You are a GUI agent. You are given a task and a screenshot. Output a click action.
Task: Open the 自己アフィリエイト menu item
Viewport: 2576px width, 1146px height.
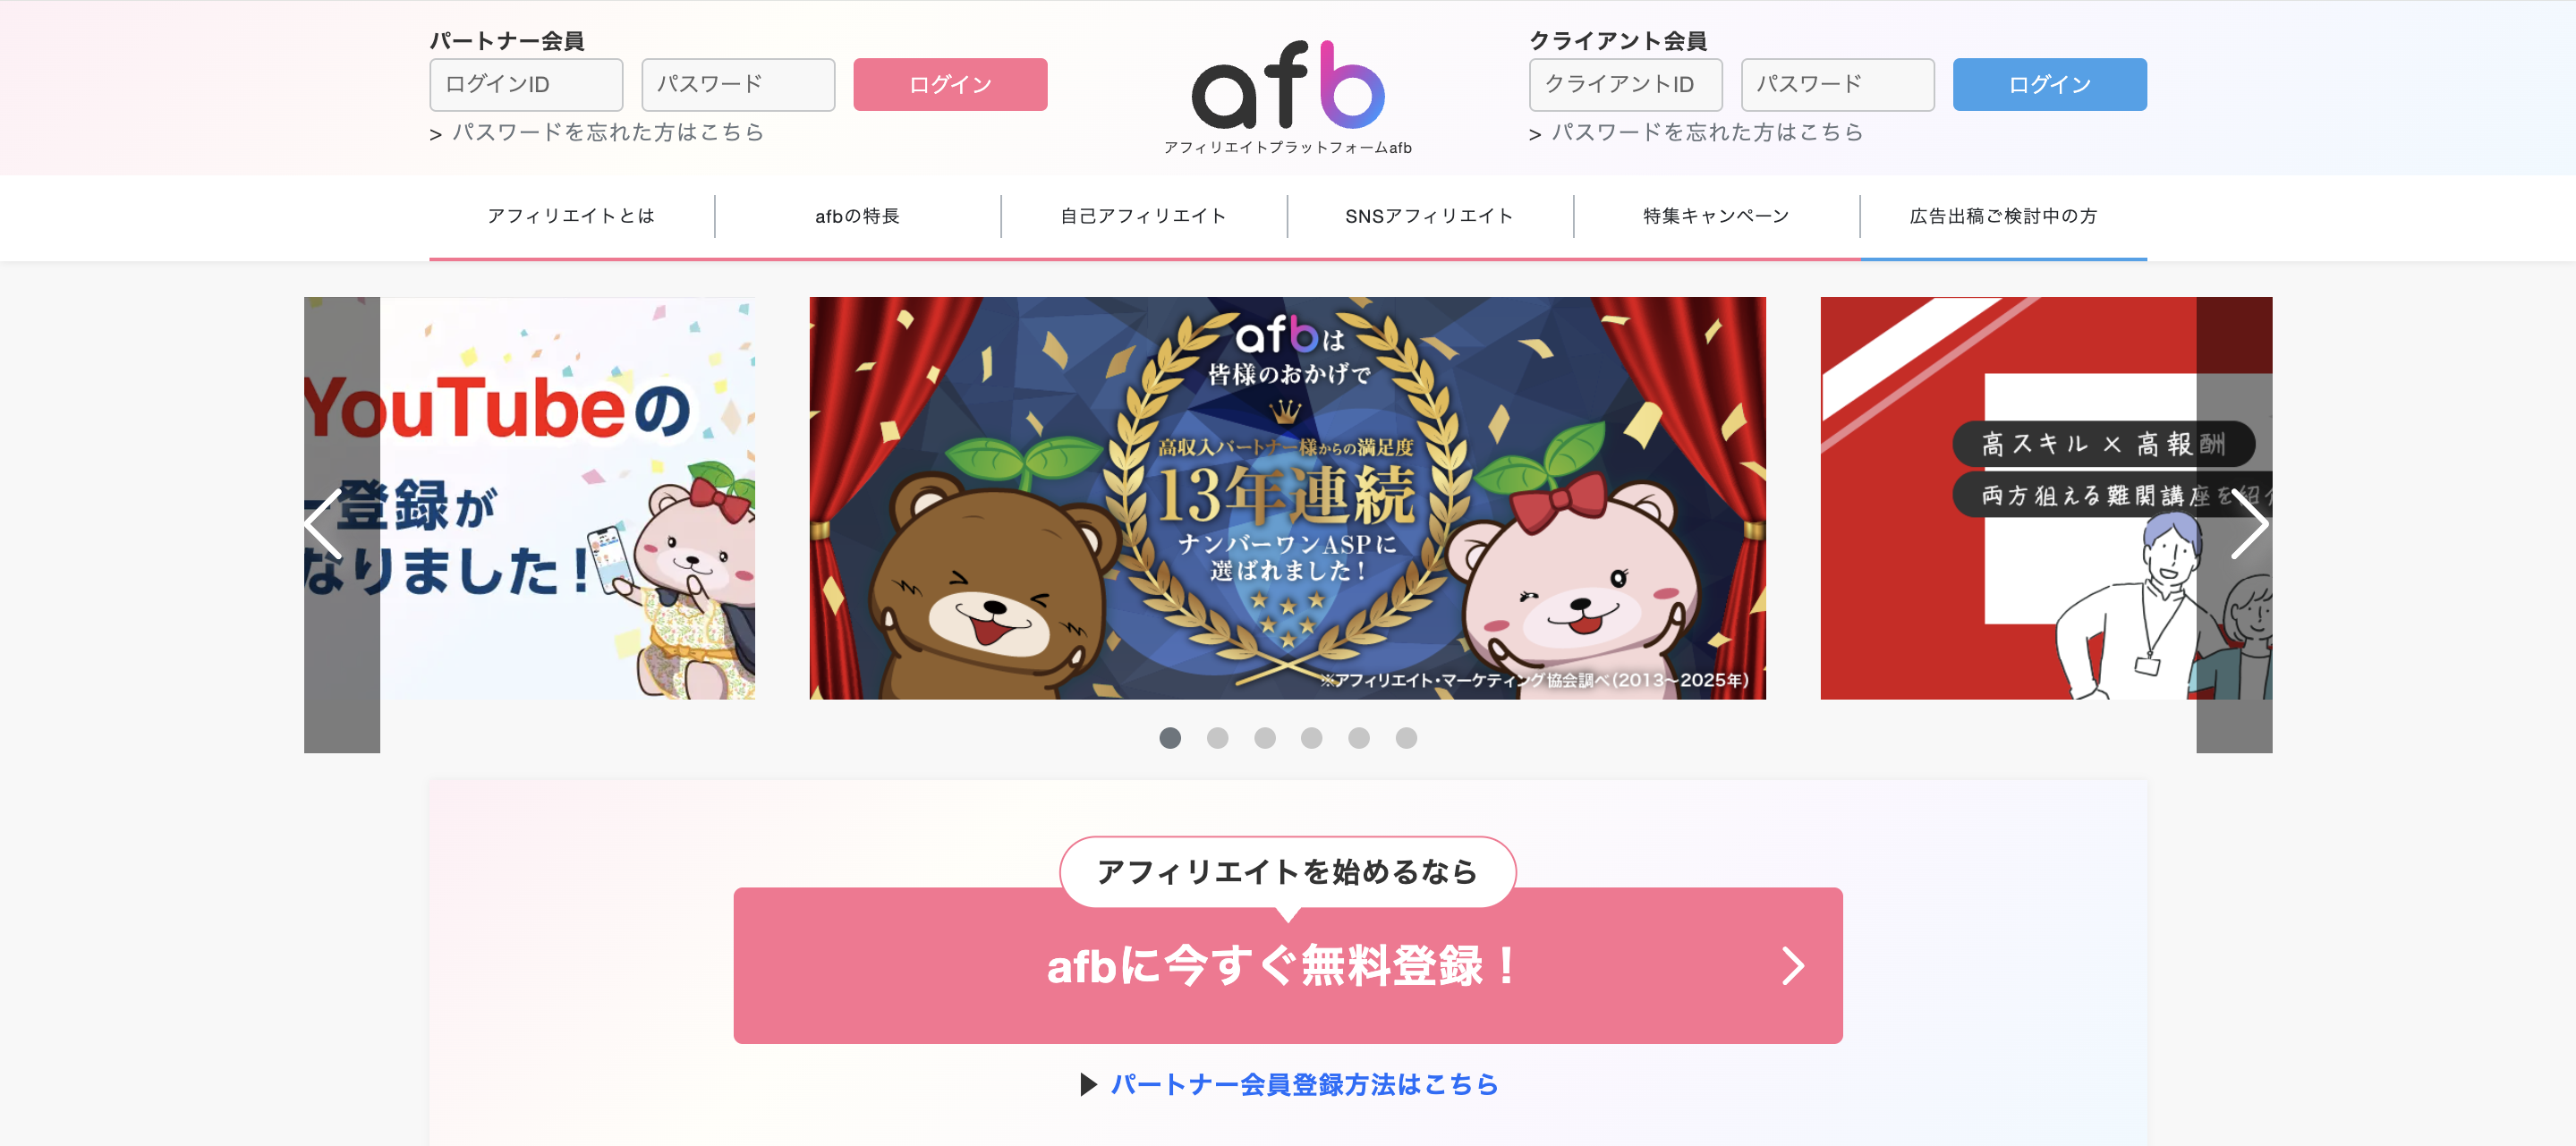(x=1144, y=216)
